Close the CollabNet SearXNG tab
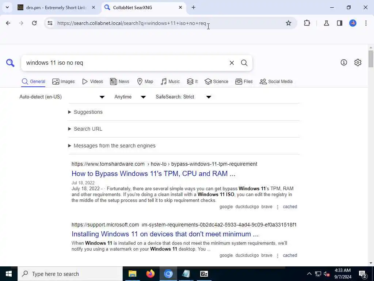This screenshot has height=281, width=374. tap(180, 7)
